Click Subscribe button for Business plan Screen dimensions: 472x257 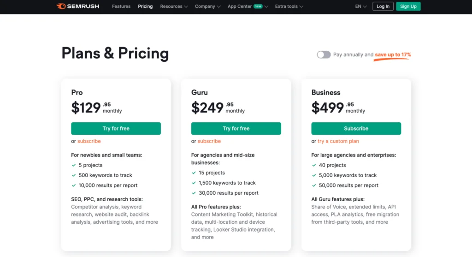coord(356,128)
